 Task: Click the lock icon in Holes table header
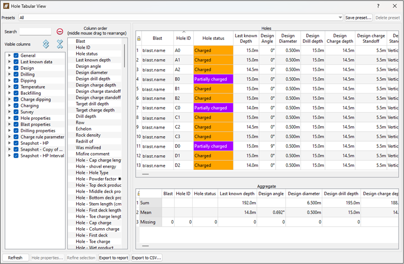[139, 38]
